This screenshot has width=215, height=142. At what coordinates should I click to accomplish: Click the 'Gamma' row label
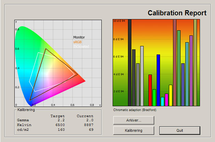point(23,120)
